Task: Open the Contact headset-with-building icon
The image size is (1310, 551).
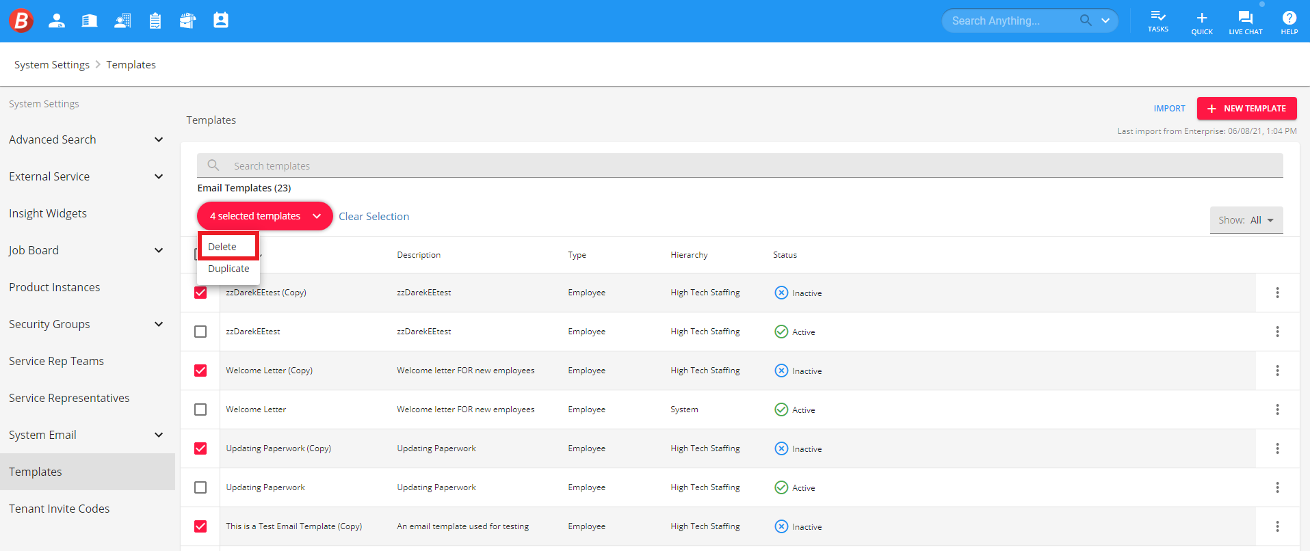Action: pyautogui.click(x=122, y=21)
